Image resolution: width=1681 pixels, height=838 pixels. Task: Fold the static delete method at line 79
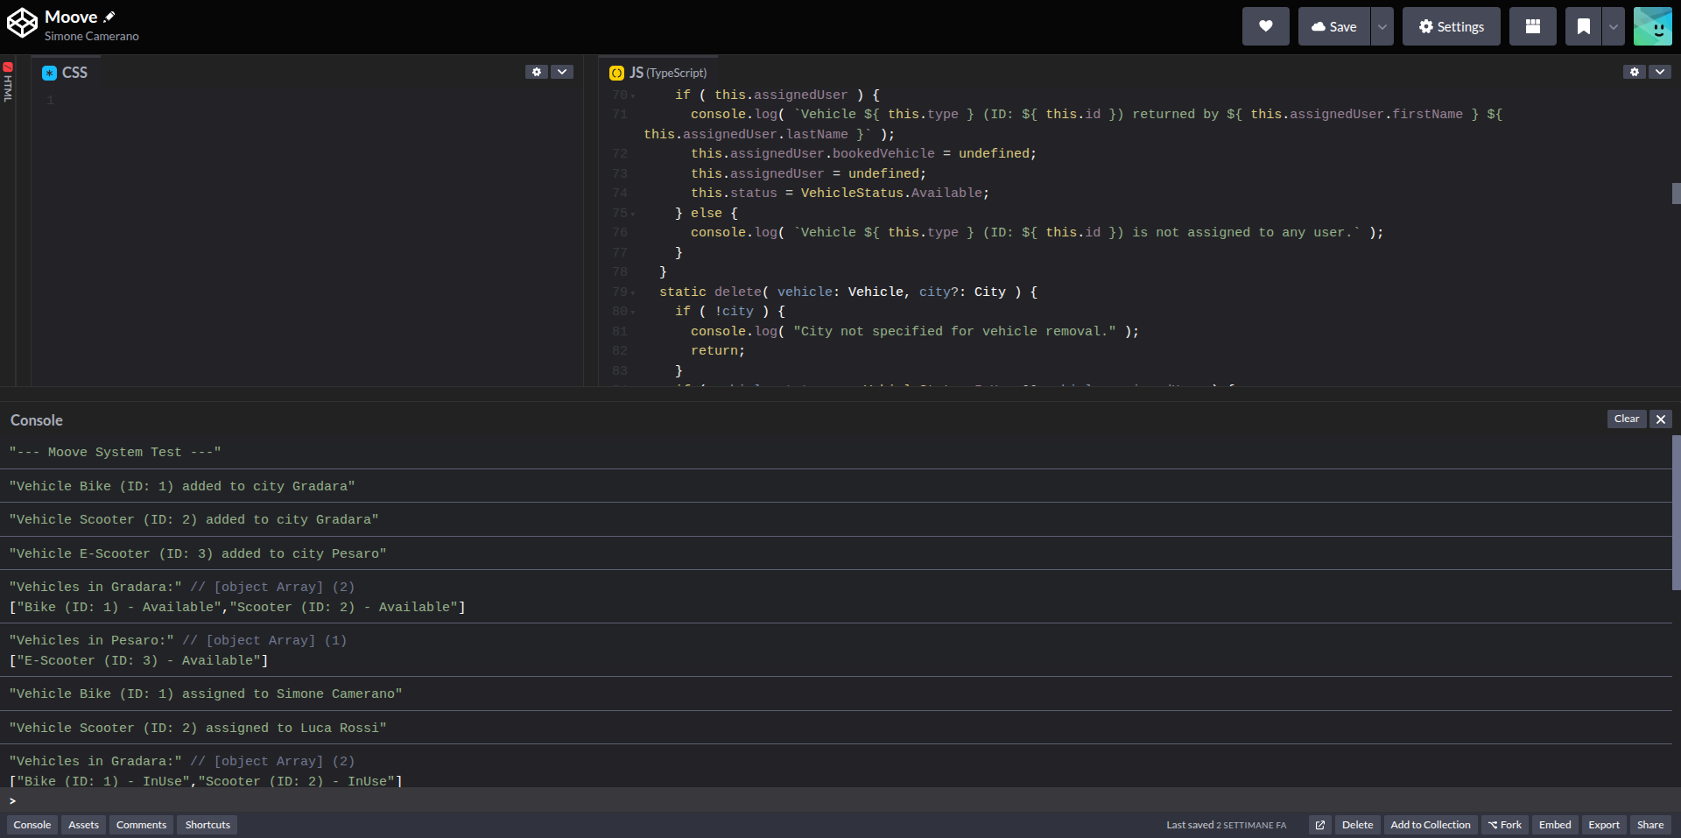click(x=633, y=292)
